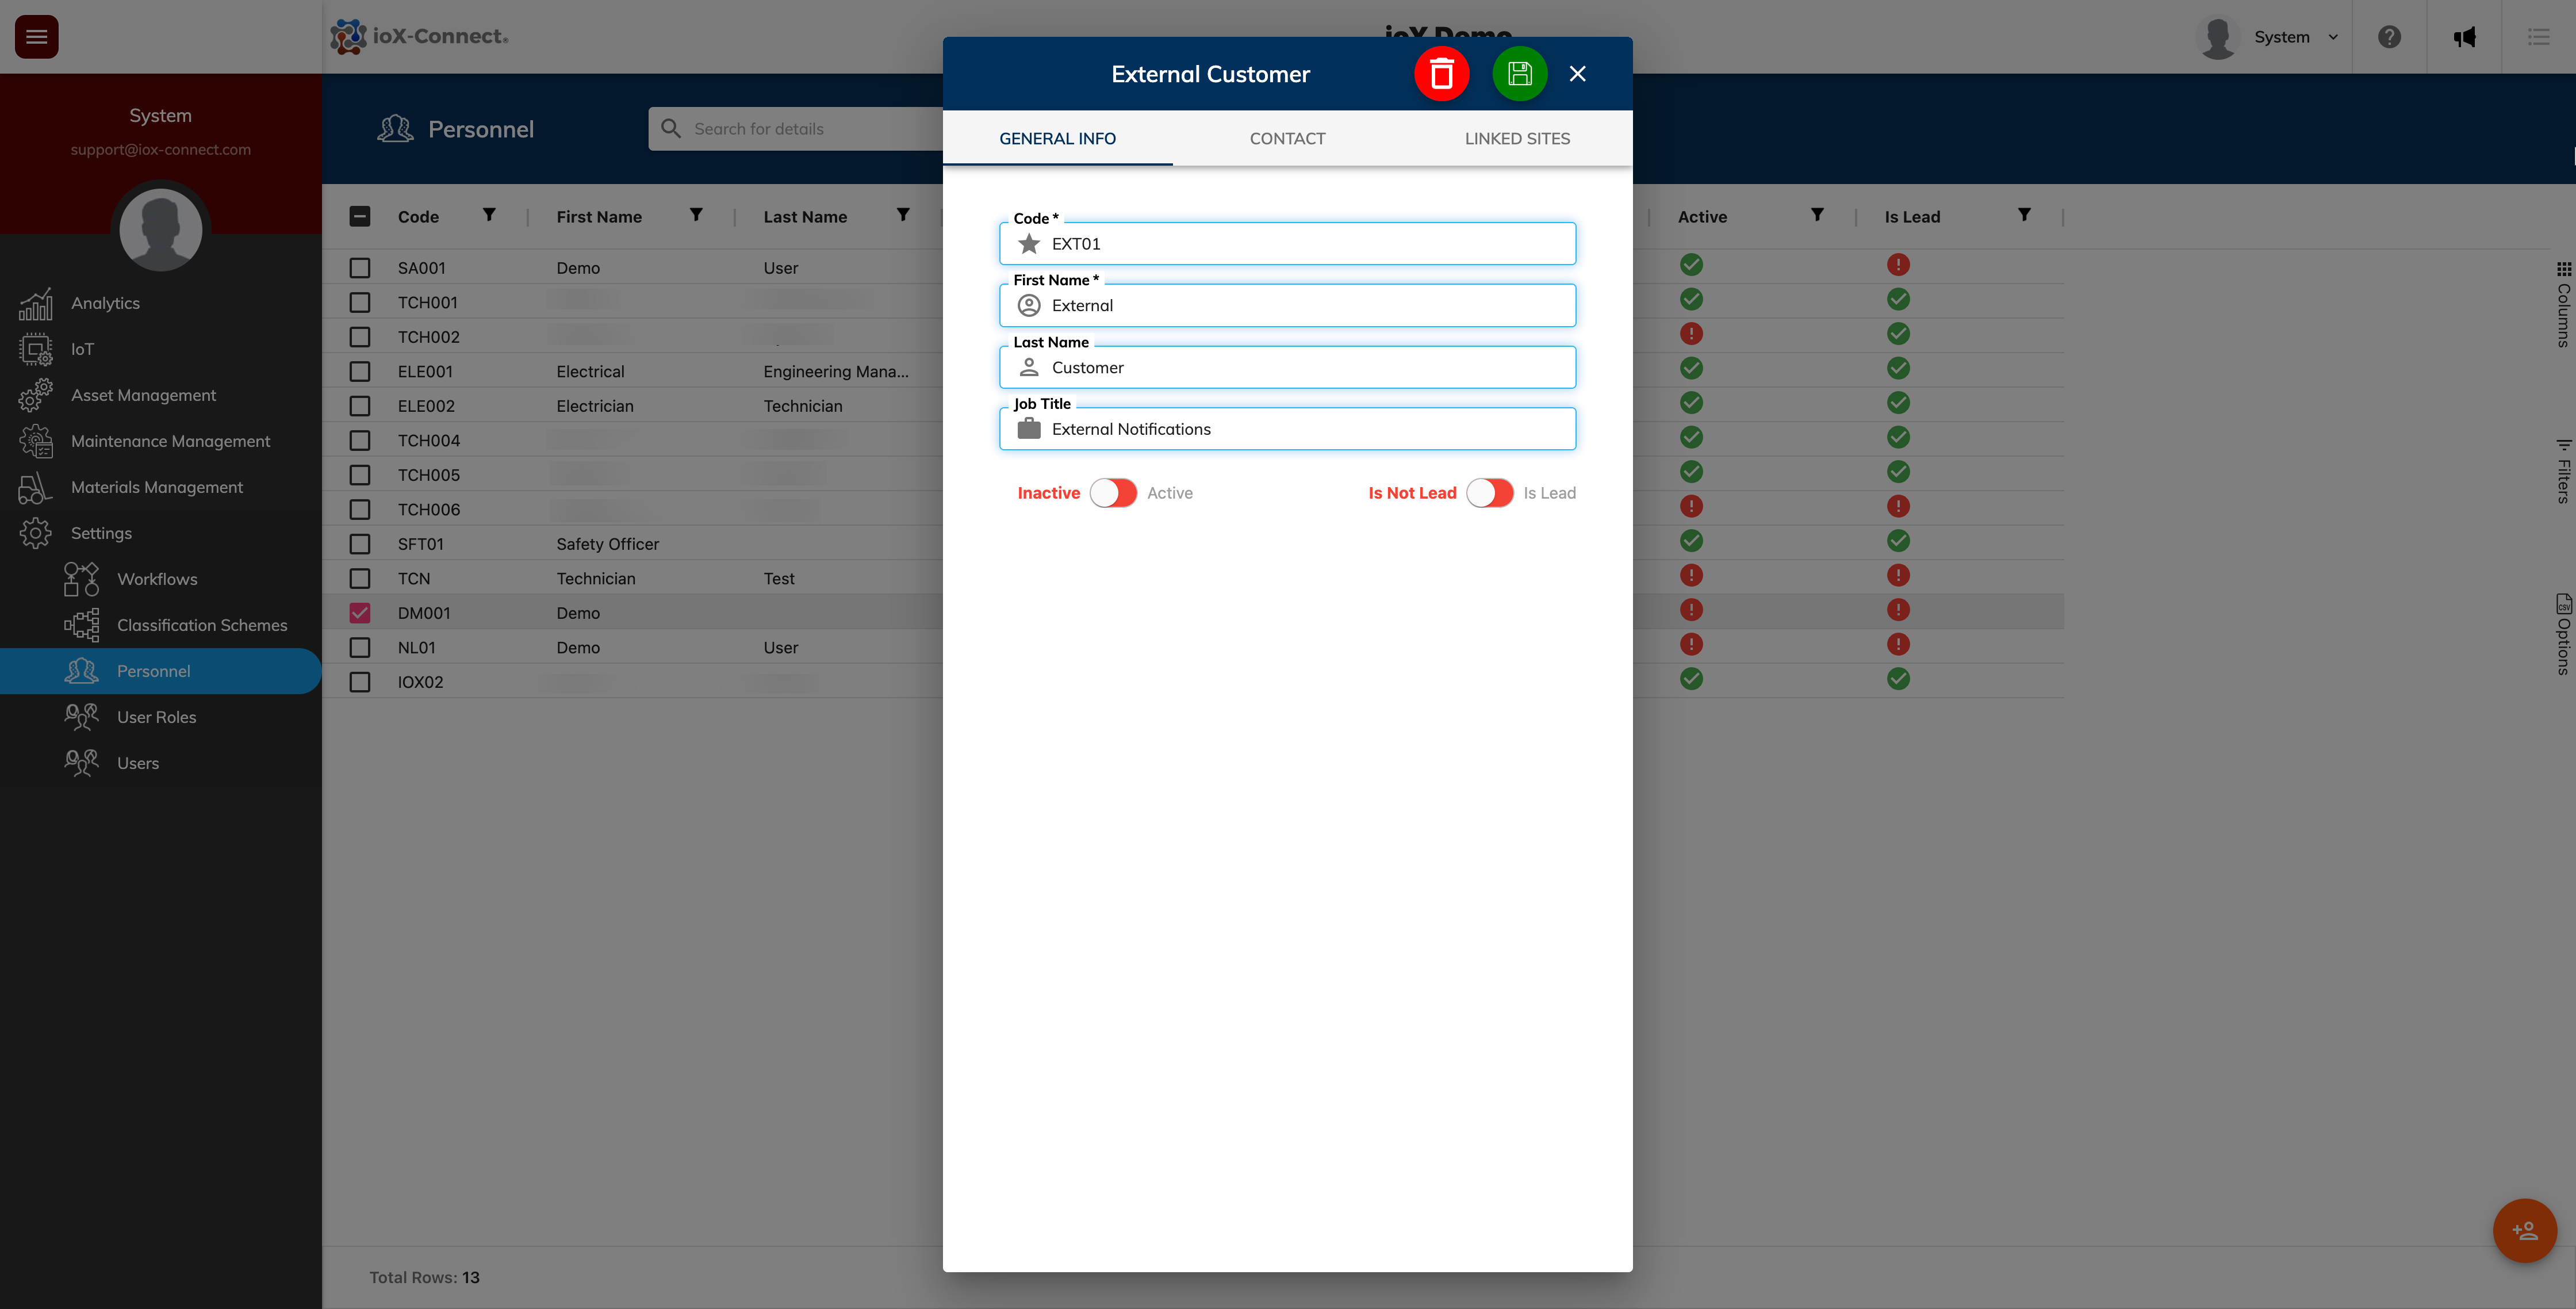Open Analytics in the sidebar
Viewport: 2576px width, 1309px height.
[105, 303]
